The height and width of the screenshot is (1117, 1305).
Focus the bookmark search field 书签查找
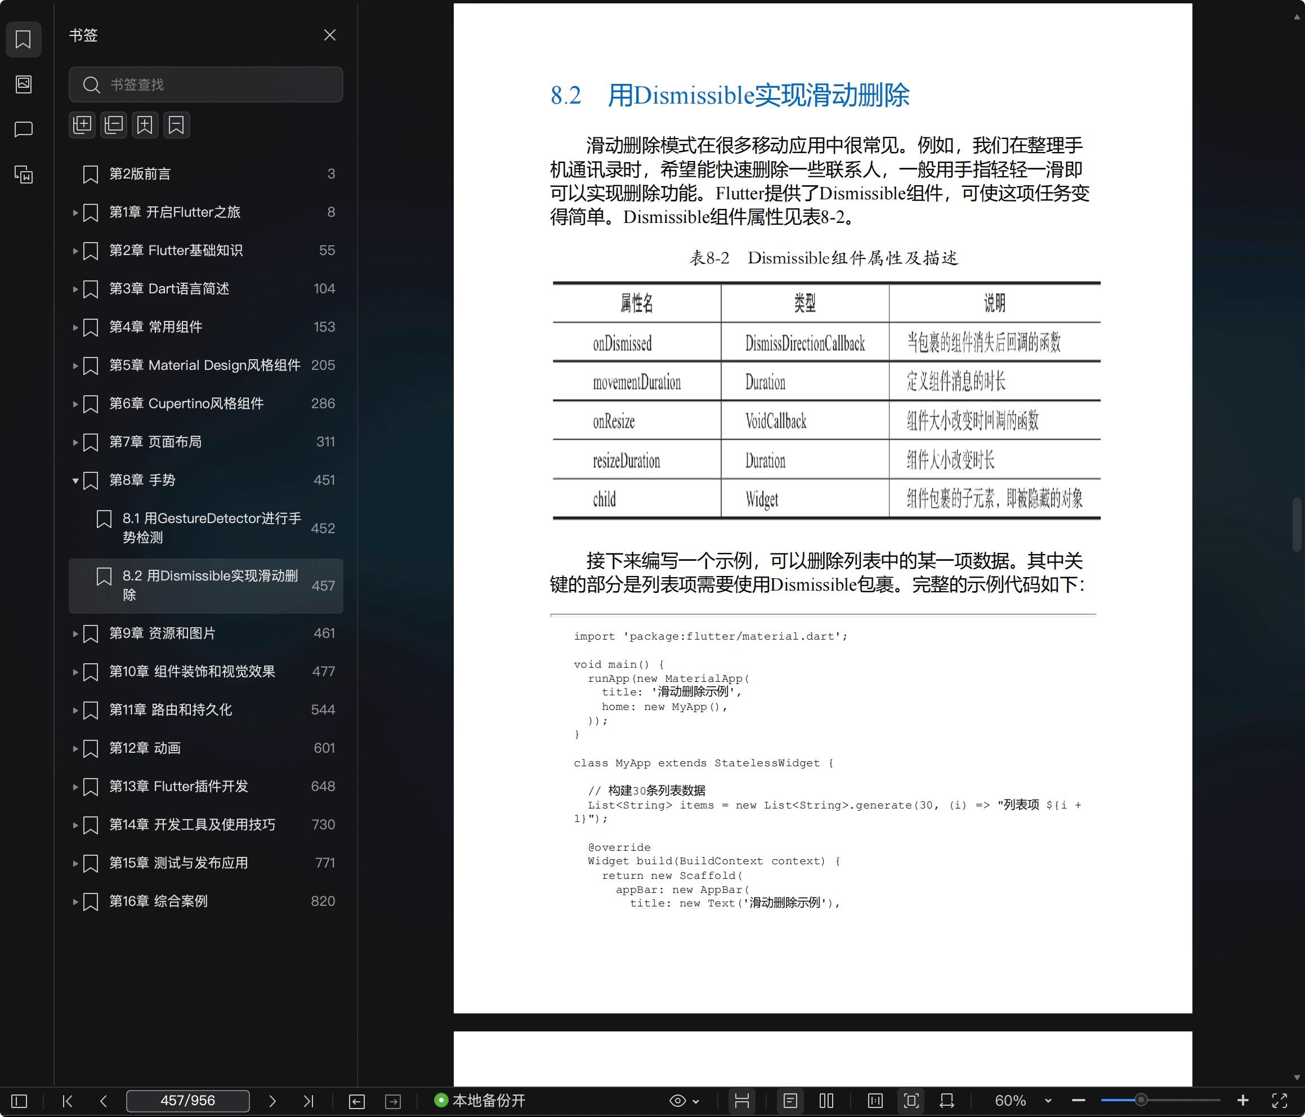click(206, 84)
